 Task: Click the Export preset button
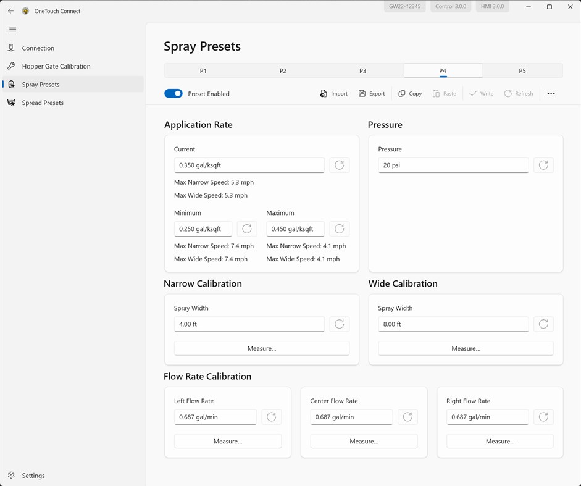pos(371,94)
